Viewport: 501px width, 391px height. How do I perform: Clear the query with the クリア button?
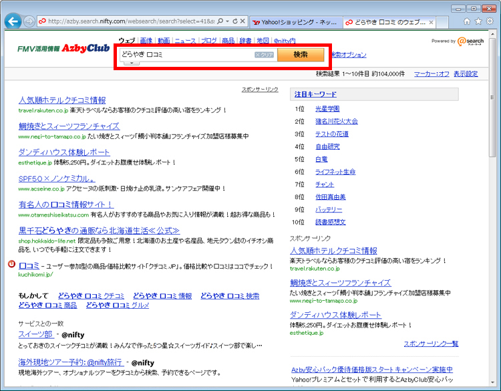tap(265, 55)
